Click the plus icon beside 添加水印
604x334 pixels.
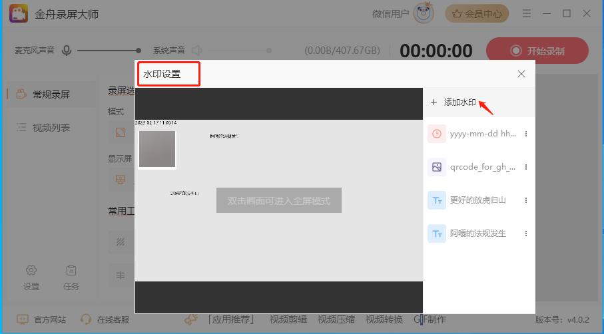pyautogui.click(x=434, y=102)
